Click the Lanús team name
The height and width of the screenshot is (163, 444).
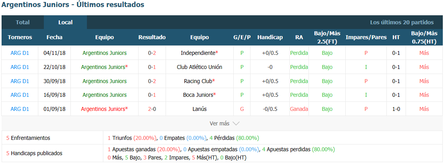pos(199,109)
